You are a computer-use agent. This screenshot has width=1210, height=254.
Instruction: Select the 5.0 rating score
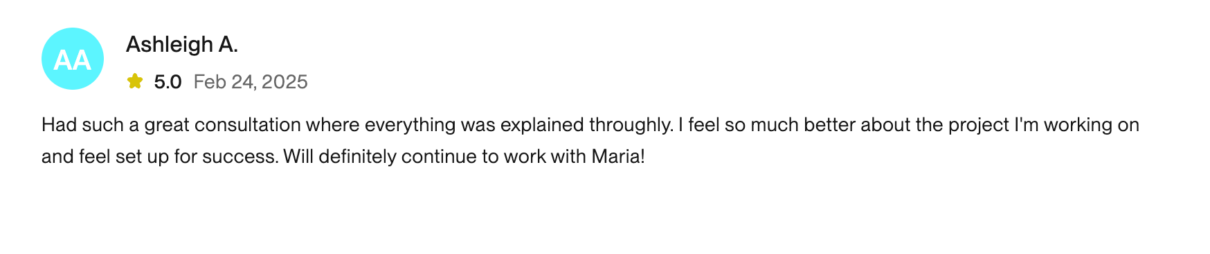click(x=168, y=82)
